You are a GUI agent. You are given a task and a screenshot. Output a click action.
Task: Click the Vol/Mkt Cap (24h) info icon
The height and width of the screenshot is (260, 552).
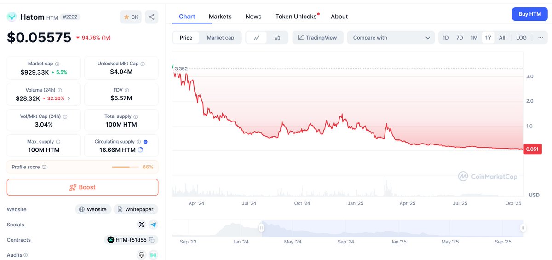pyautogui.click(x=64, y=117)
